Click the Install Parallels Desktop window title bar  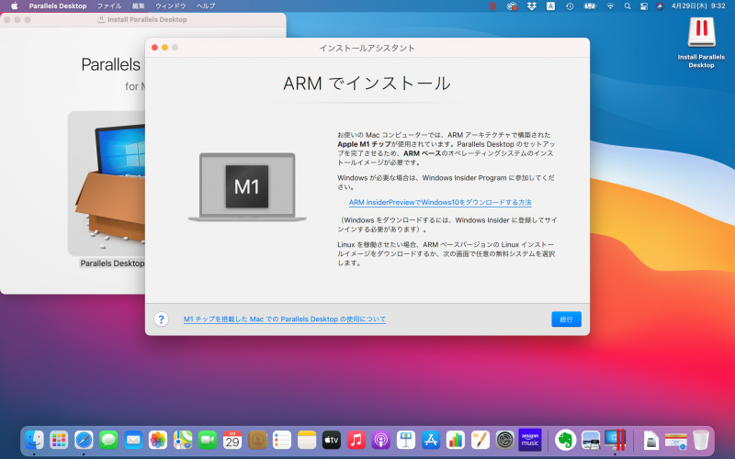tap(143, 19)
